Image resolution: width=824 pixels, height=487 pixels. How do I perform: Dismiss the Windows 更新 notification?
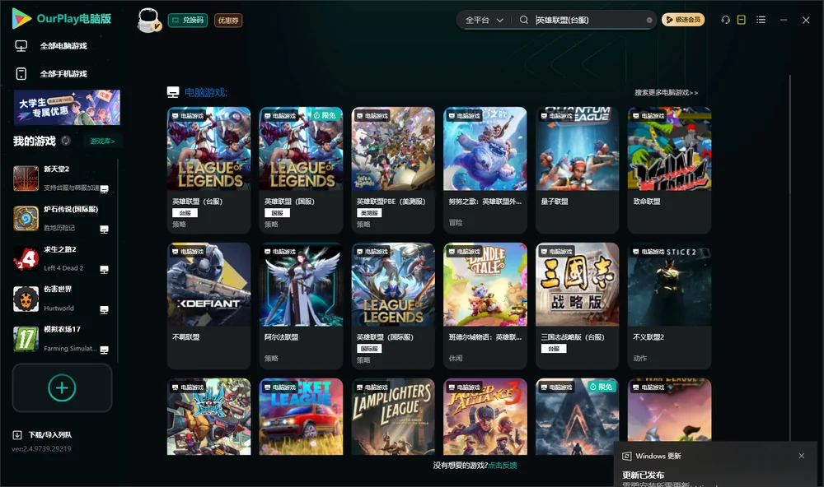802,456
